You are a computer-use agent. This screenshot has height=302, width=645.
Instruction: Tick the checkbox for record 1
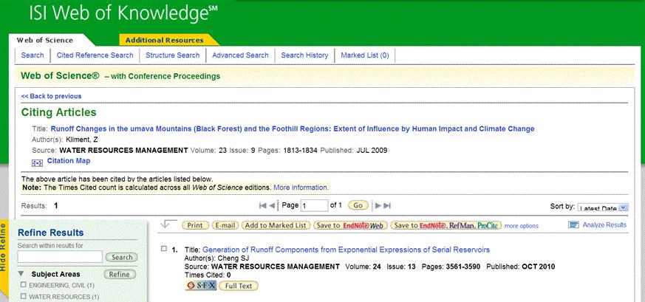pos(164,249)
